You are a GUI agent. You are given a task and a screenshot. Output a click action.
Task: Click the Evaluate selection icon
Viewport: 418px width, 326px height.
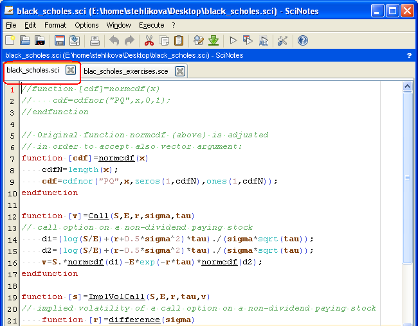click(264, 40)
